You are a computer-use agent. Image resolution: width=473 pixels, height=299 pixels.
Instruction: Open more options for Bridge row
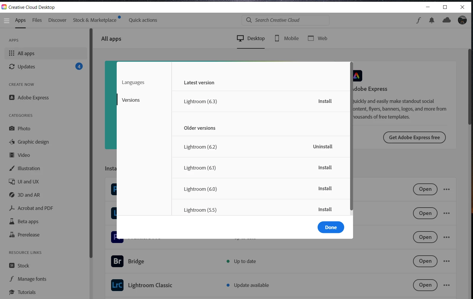coord(446,261)
